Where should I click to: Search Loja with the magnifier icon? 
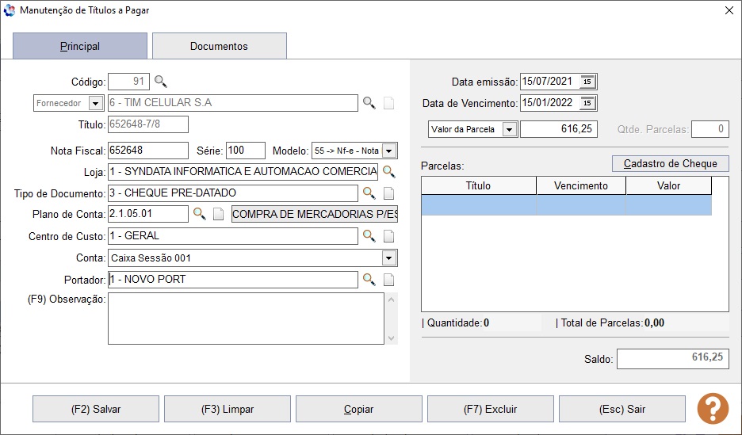[389, 171]
